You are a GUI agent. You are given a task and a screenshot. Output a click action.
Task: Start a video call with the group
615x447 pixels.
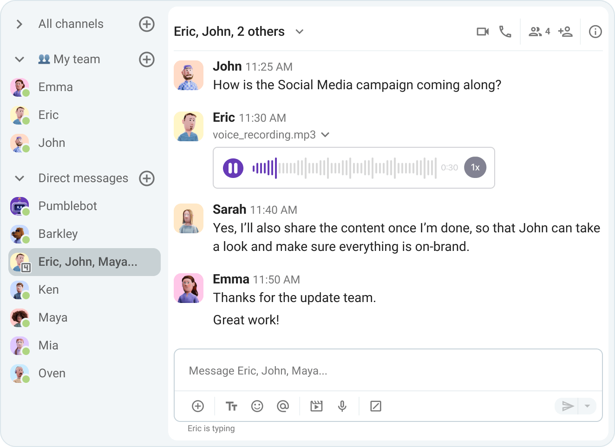pyautogui.click(x=483, y=32)
